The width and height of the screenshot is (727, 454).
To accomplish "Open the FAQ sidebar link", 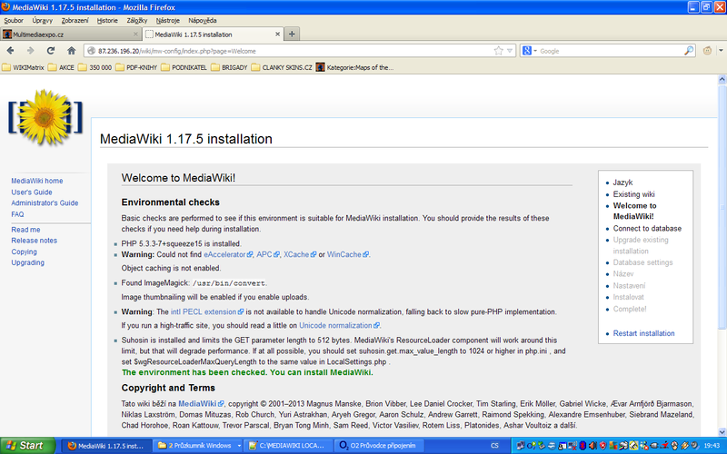I will [17, 214].
